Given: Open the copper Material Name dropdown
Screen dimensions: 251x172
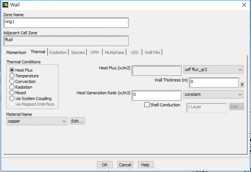Looking at the screenshot, I should point(37,121).
